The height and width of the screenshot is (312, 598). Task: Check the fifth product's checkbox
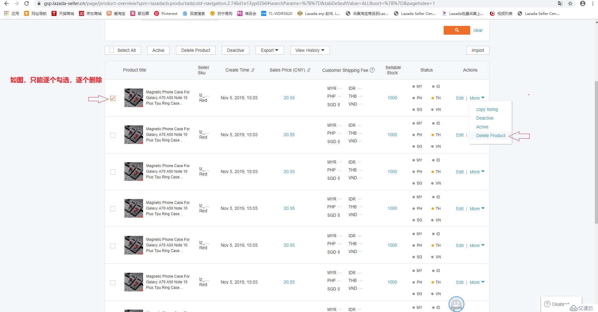113,246
